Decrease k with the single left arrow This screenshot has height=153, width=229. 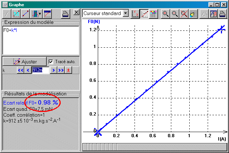pos(28,70)
